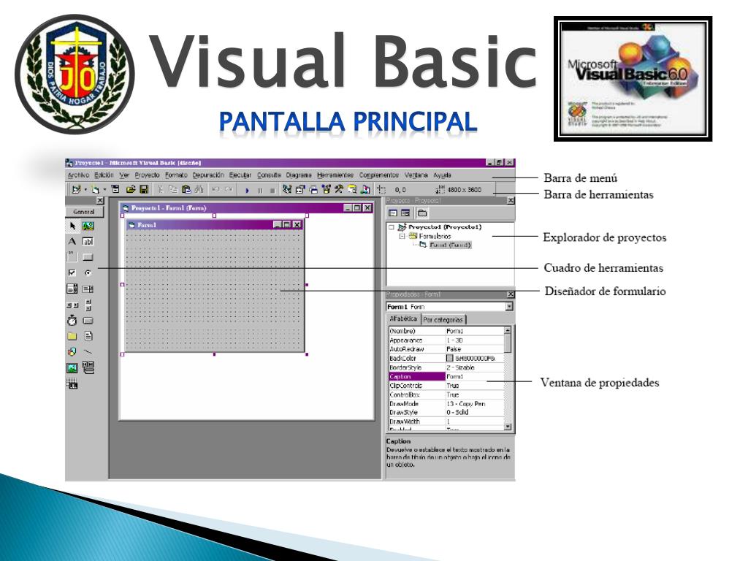748x561 pixels.
Task: Select the CommandButton control tool
Action: [x=88, y=257]
